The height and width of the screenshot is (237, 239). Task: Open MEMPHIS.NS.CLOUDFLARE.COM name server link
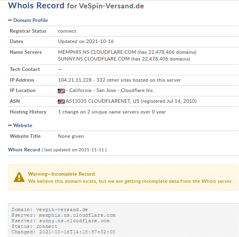point(97,52)
